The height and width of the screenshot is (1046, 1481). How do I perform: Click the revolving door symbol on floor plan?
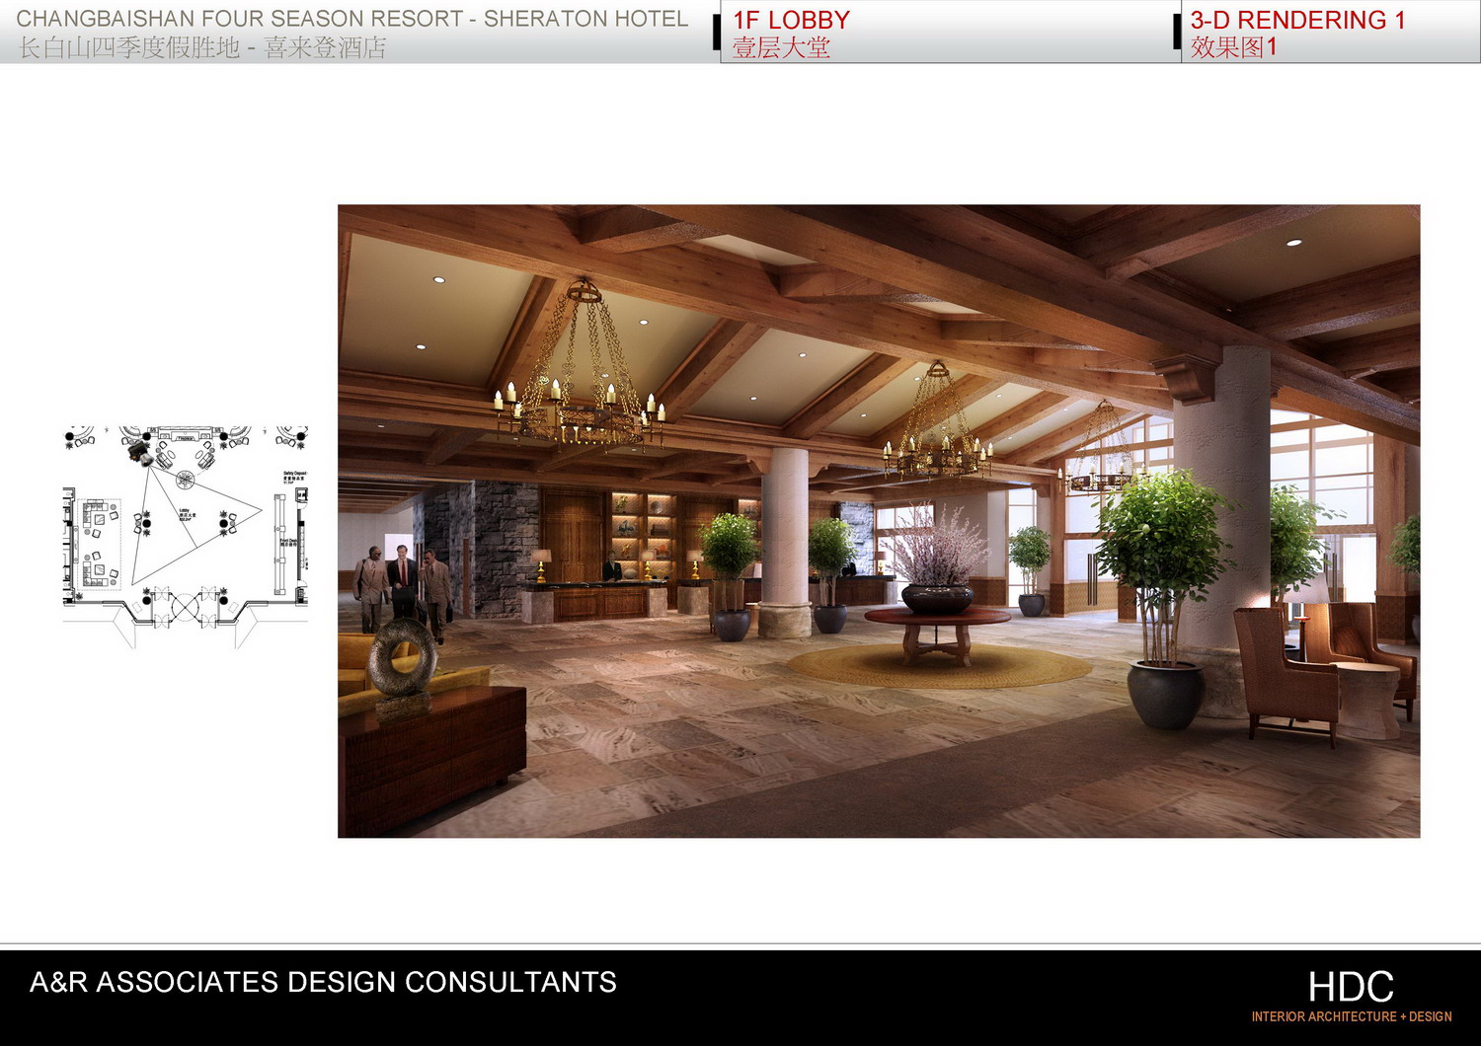(185, 607)
